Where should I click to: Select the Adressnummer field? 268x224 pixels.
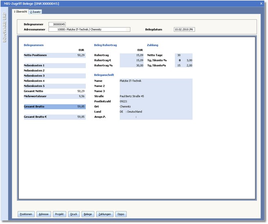[x=89, y=29]
